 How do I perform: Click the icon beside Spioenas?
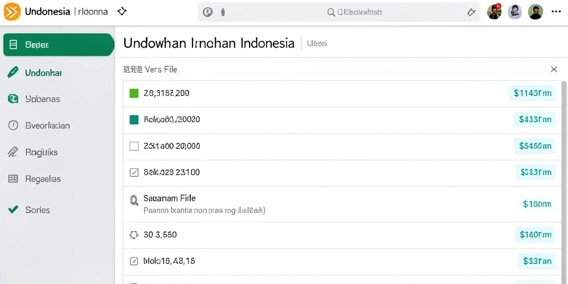click(x=13, y=99)
